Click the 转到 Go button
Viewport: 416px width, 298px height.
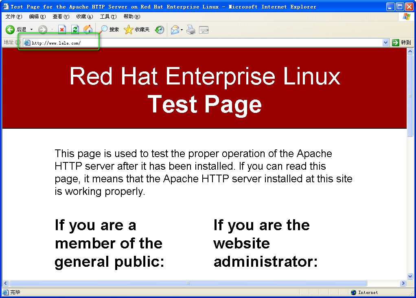[x=401, y=43]
